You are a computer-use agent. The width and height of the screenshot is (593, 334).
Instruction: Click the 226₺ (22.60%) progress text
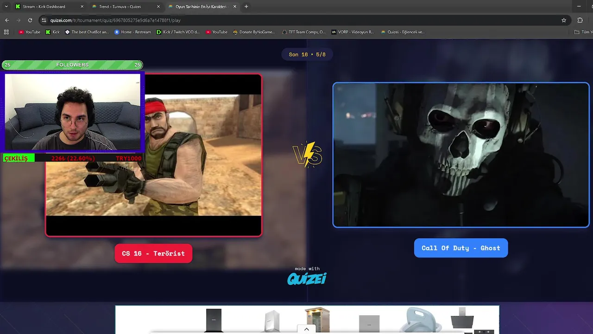pyautogui.click(x=73, y=159)
